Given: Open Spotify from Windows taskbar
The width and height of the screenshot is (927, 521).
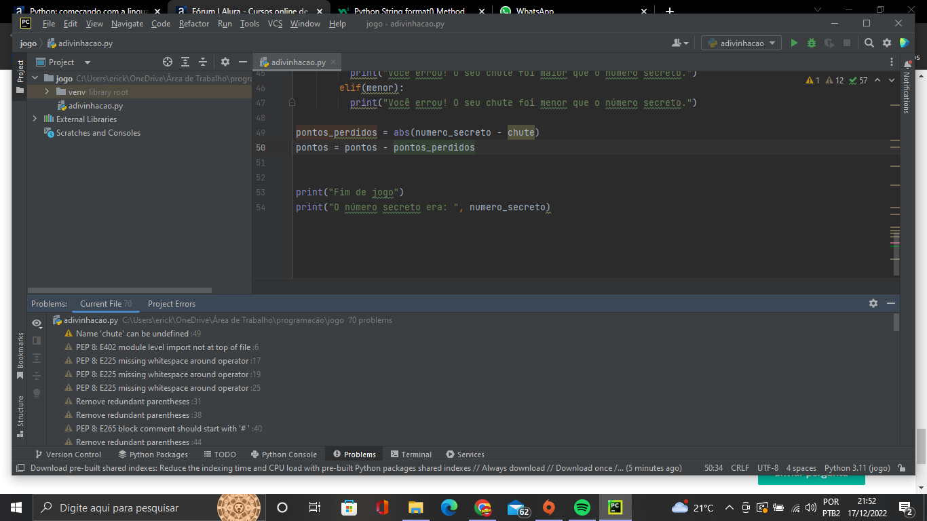Looking at the screenshot, I should coord(582,507).
